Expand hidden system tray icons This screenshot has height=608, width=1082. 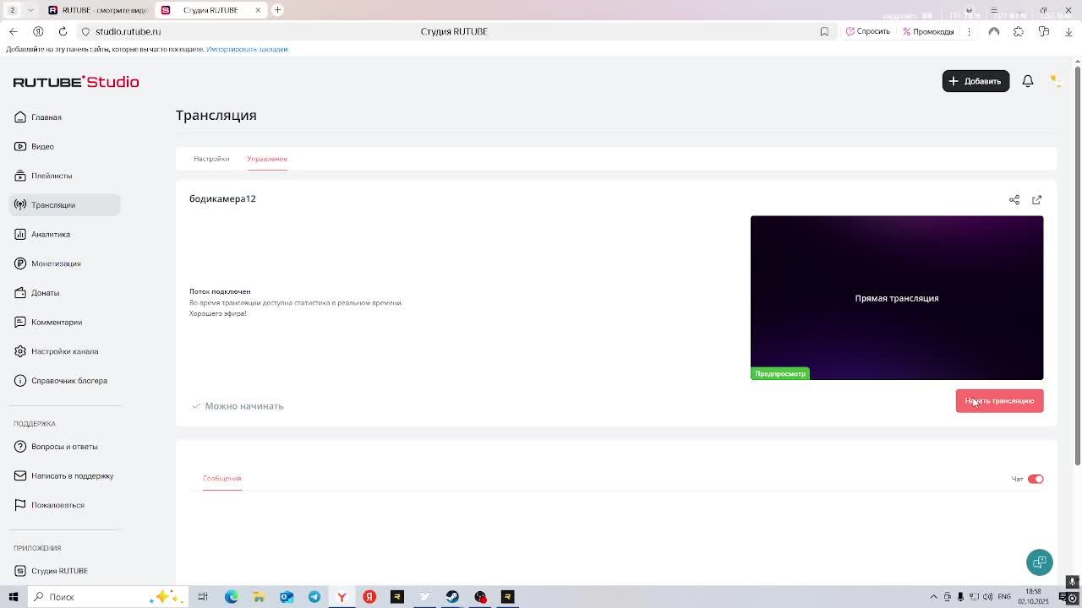click(933, 597)
